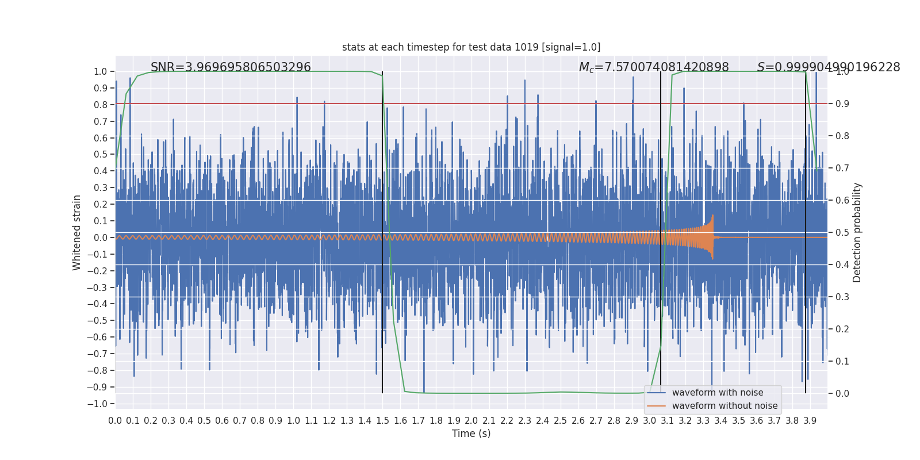Click the 0.9 tick on the detection probability axis

[842, 103]
